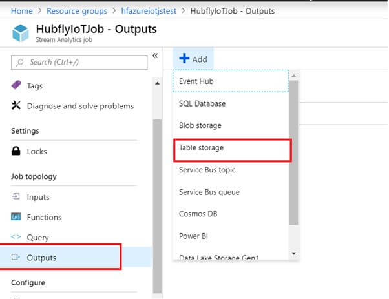Click the Tags icon in sidebar
389x299 pixels.
pyautogui.click(x=16, y=85)
